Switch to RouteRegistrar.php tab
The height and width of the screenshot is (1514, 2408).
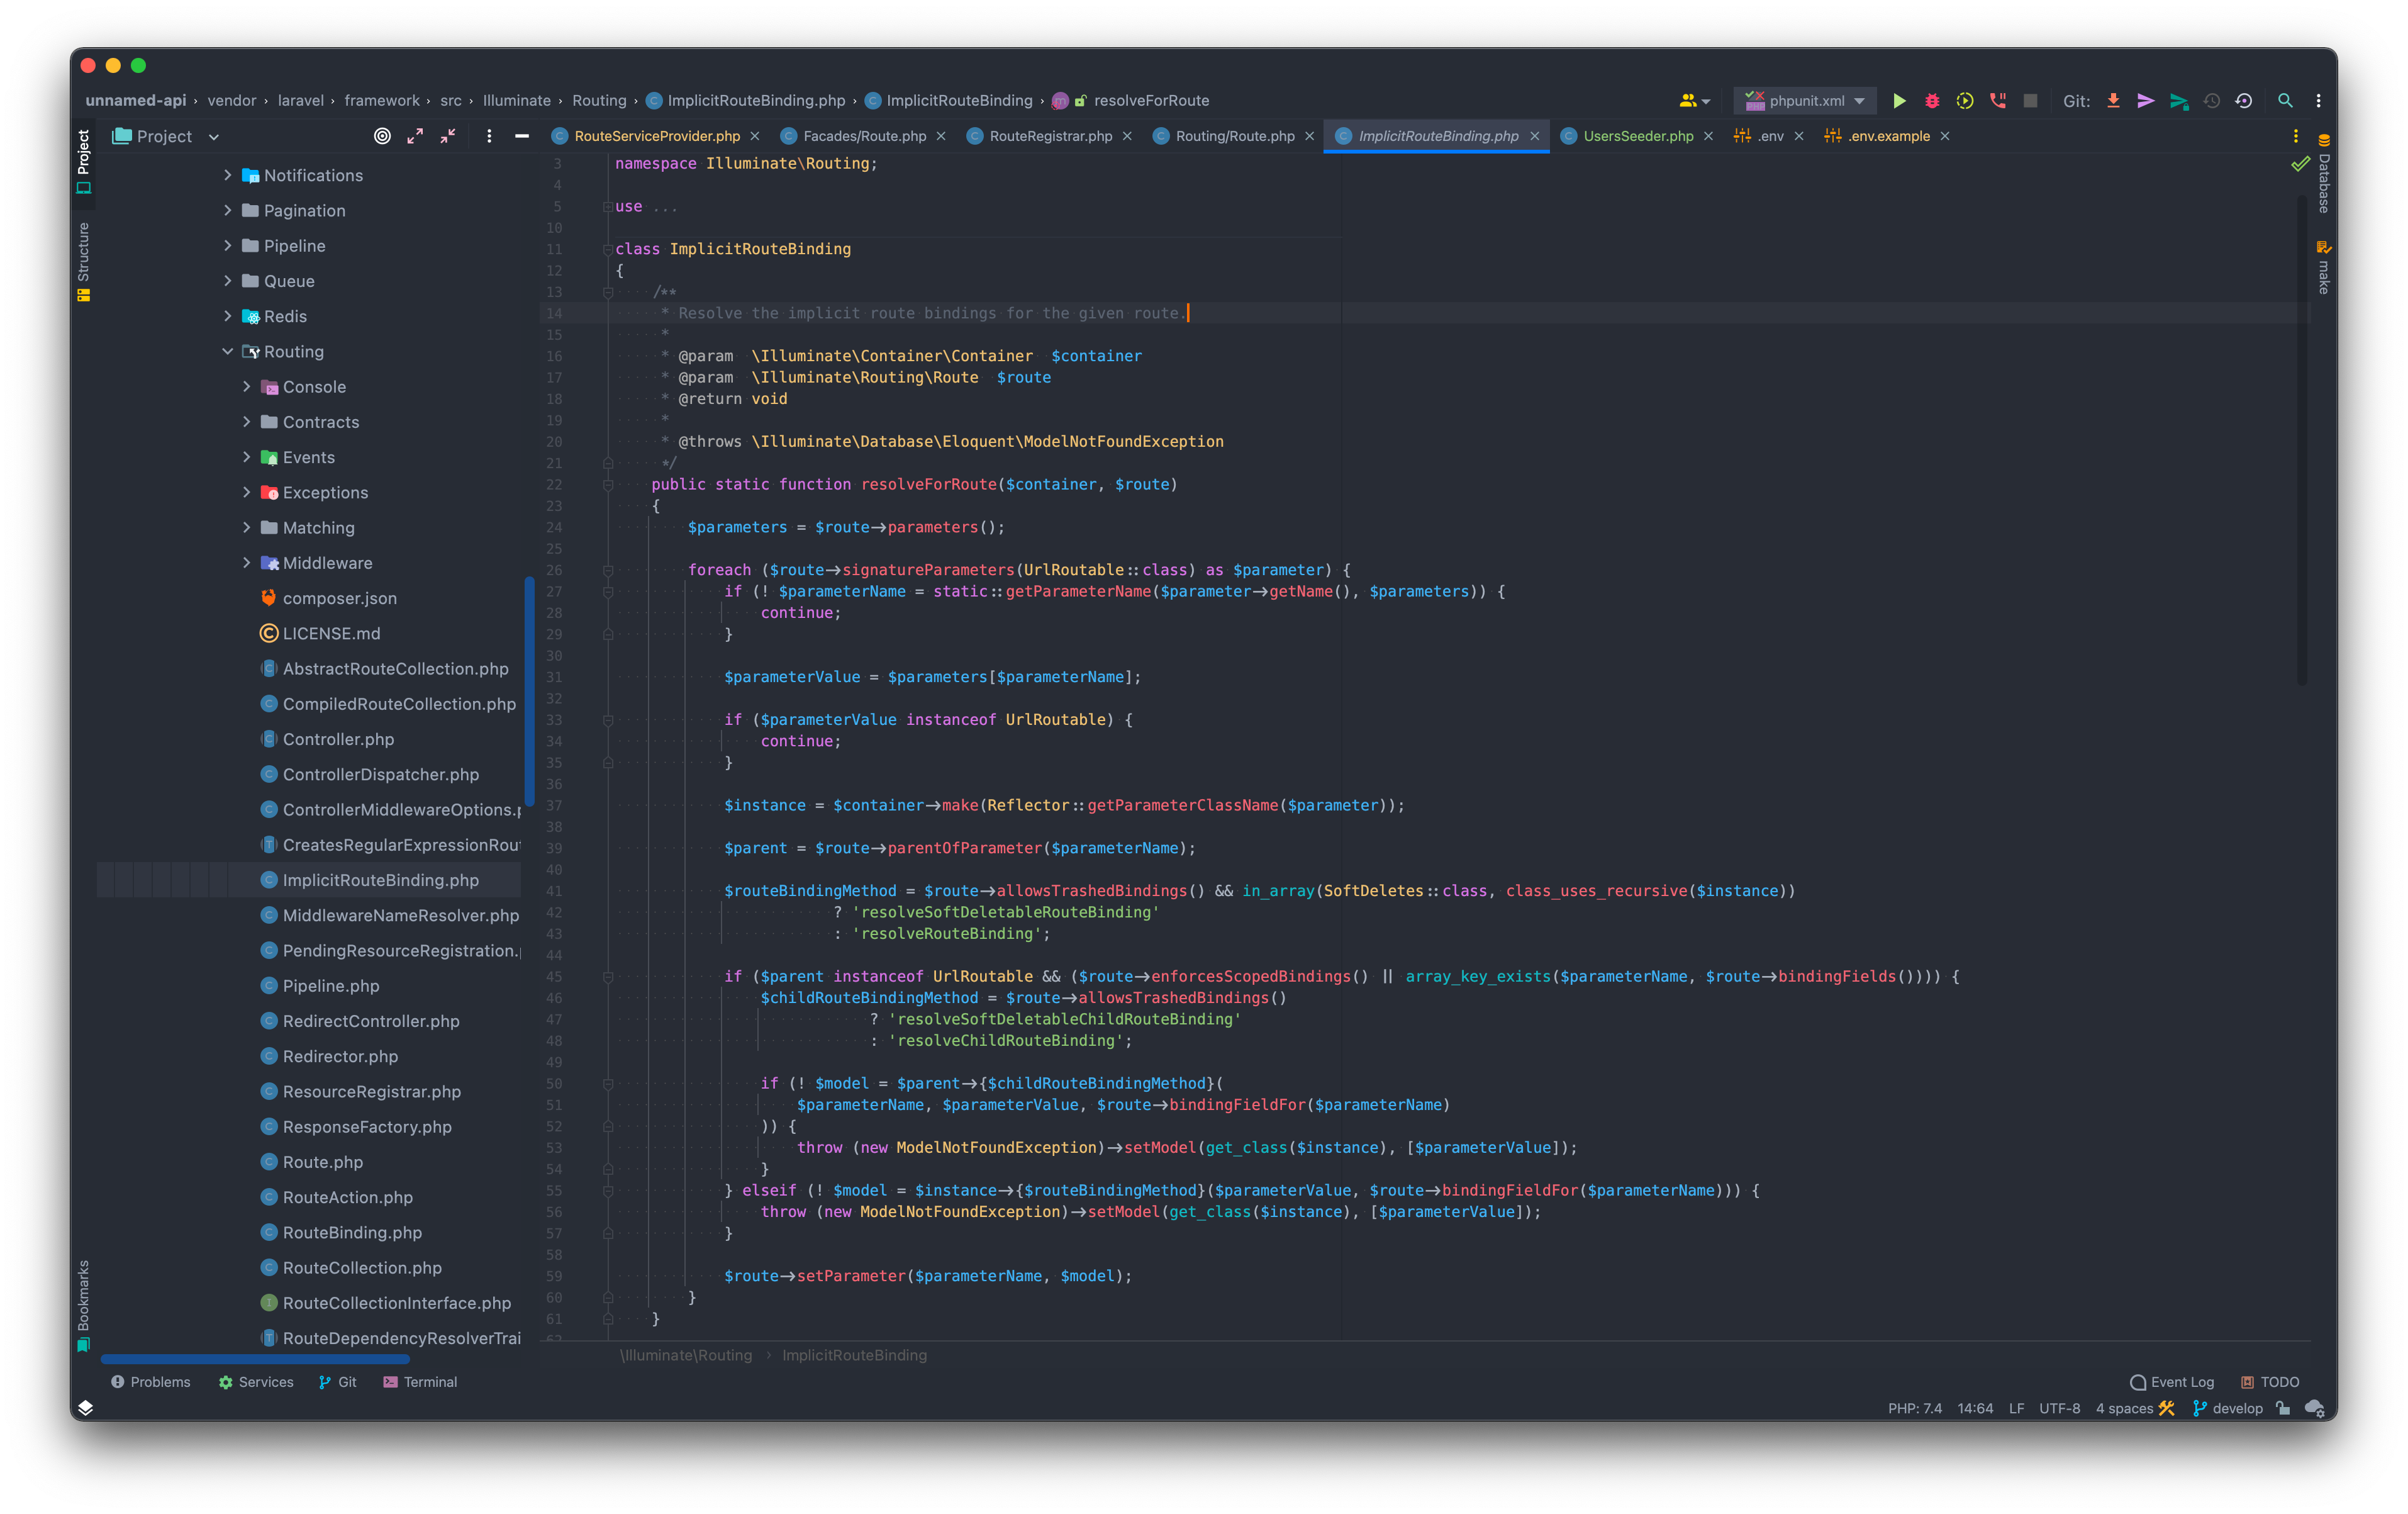pyautogui.click(x=1049, y=136)
